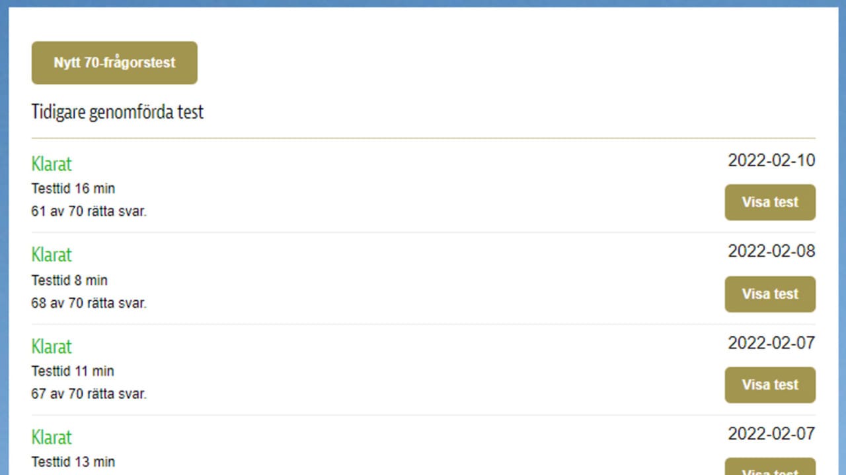846x475 pixels.
Task: Click the 68 av 70 rätta svar text
Action: click(89, 303)
